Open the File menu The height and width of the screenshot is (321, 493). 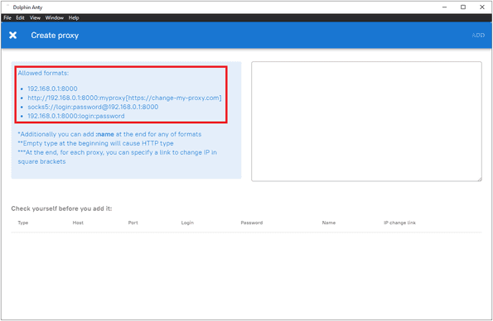pos(7,18)
